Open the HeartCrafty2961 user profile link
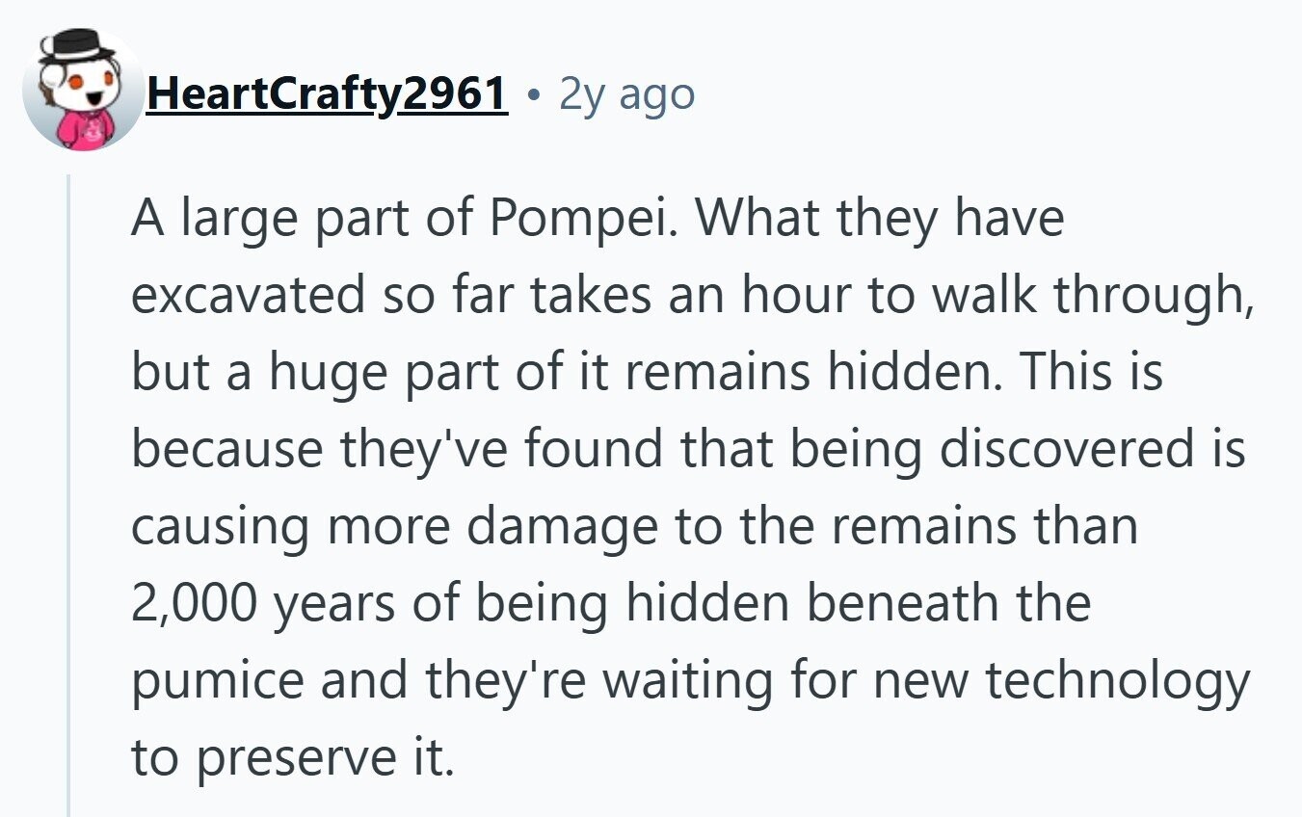The image size is (1302, 817). click(327, 93)
